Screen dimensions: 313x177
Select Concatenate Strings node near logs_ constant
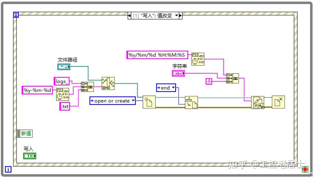coord(87,87)
